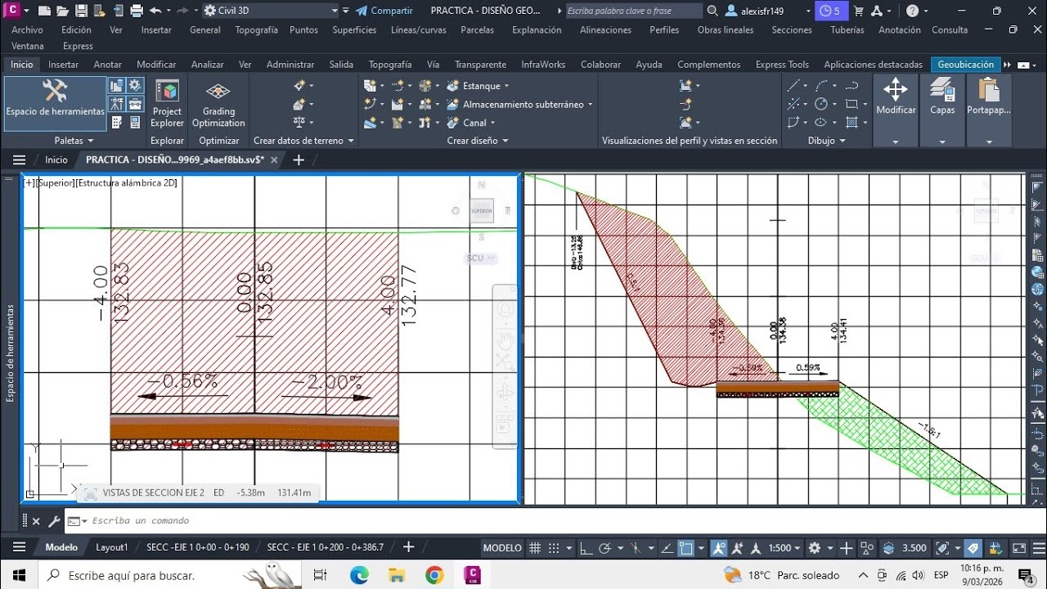Open the Civil 3D workspace dropdown
Screen dimensions: 1047x589
[271, 11]
